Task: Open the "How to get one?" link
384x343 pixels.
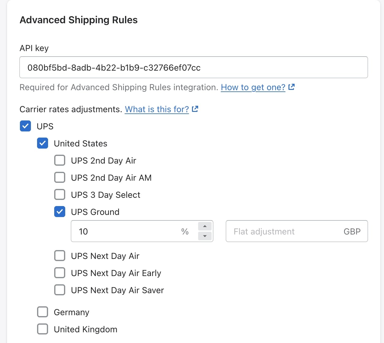Action: (253, 87)
